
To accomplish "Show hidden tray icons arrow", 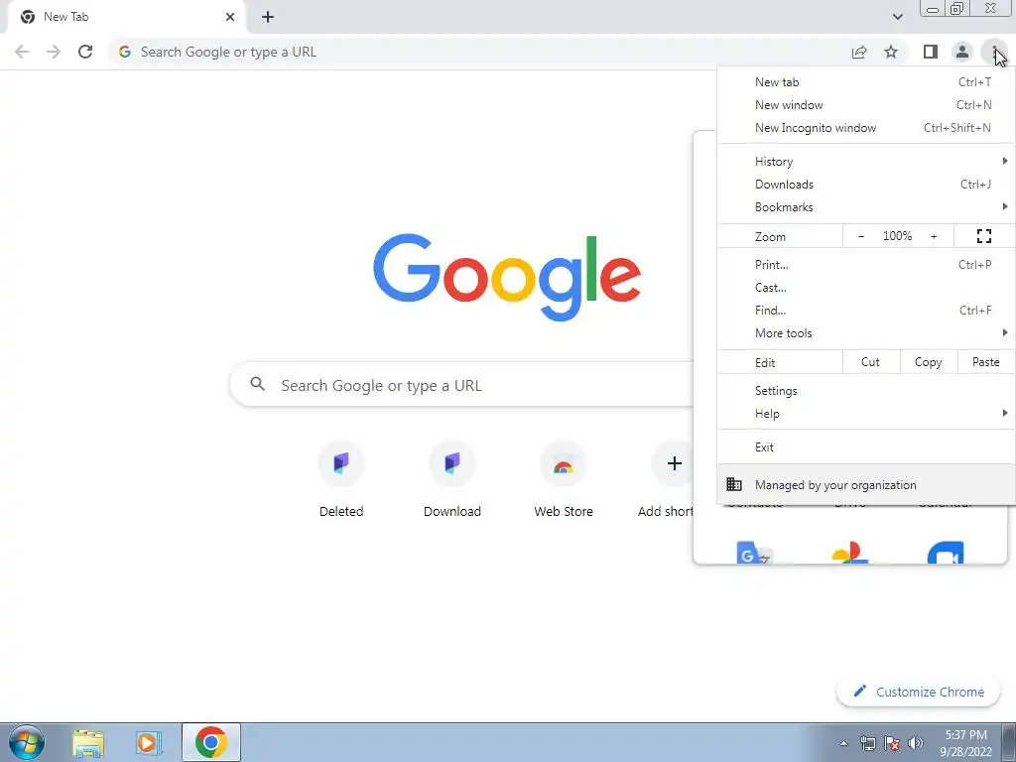I will coord(843,743).
